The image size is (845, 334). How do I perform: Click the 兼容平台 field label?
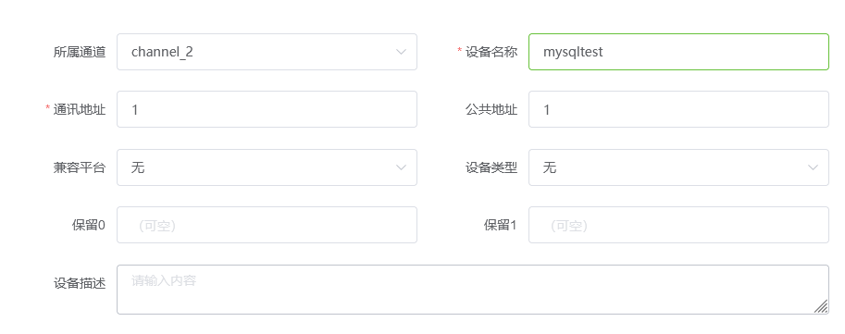pyautogui.click(x=80, y=167)
